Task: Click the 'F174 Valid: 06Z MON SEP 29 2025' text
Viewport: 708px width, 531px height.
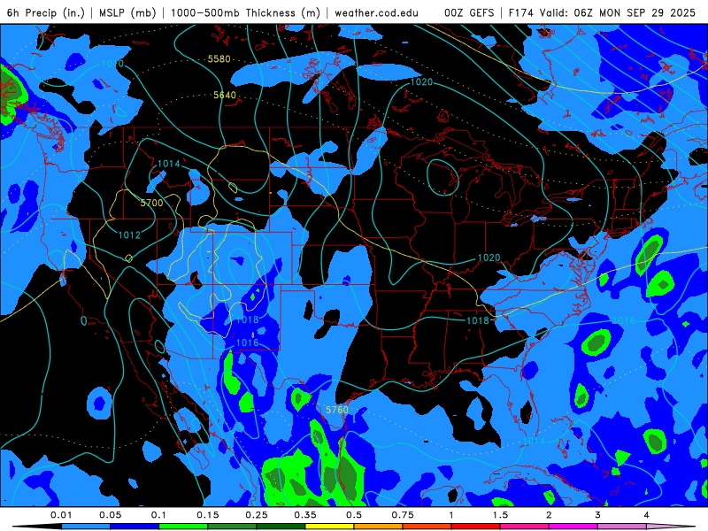Action: (602, 12)
